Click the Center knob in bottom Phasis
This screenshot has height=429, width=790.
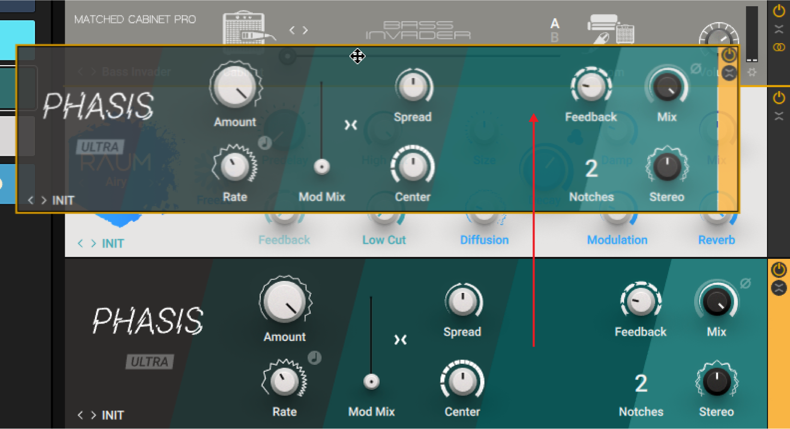point(462,382)
